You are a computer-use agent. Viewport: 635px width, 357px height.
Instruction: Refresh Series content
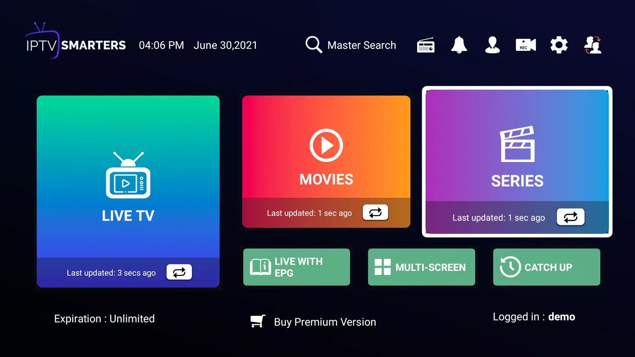[571, 217]
